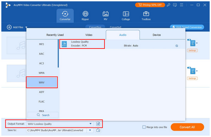Open the Ripper module
This screenshot has height=137, width=211.
click(x=85, y=16)
